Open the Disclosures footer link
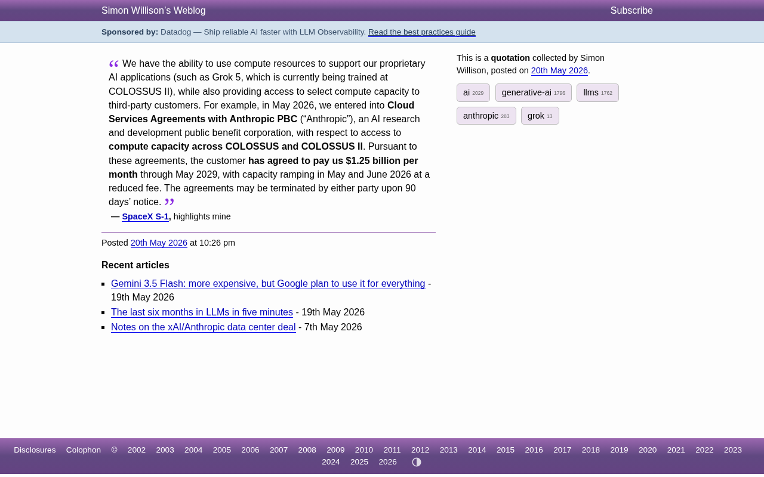The width and height of the screenshot is (764, 477). point(35,450)
